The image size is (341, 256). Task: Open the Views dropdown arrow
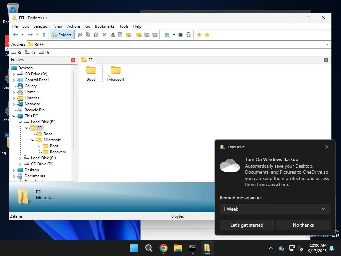[x=174, y=35]
